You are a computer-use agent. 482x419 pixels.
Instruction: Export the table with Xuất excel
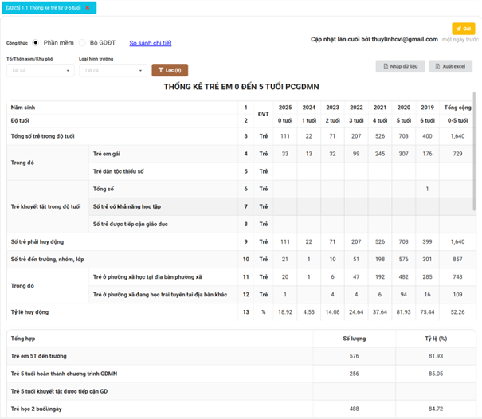point(450,66)
